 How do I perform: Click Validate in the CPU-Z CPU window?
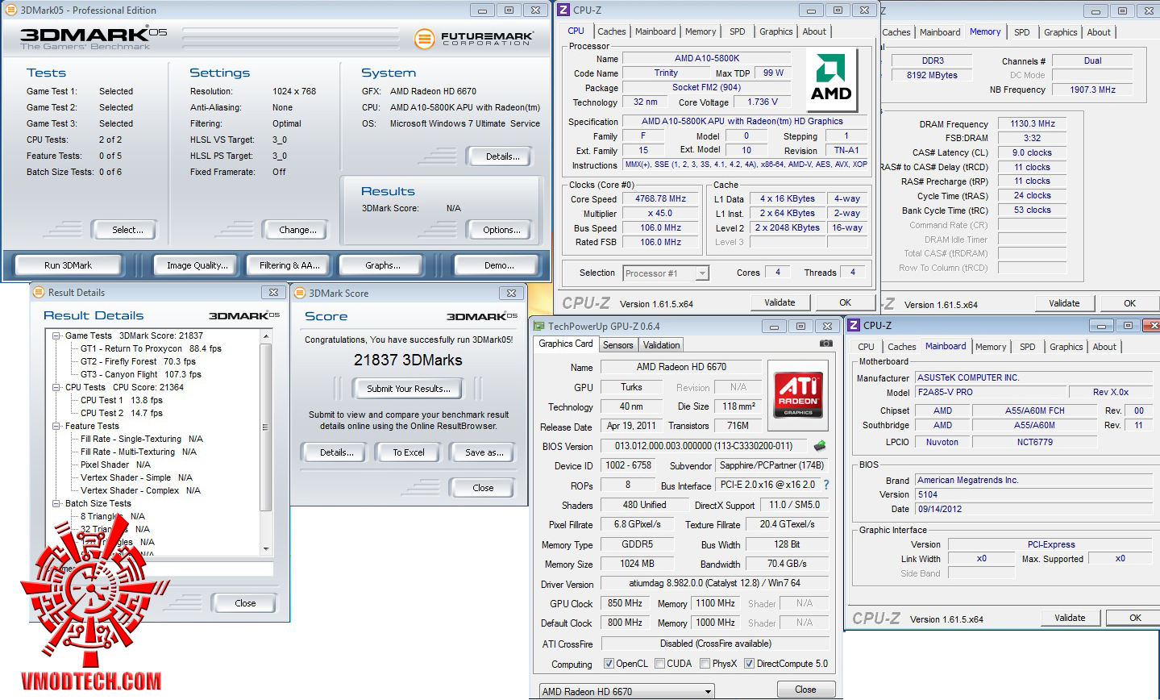tap(780, 302)
